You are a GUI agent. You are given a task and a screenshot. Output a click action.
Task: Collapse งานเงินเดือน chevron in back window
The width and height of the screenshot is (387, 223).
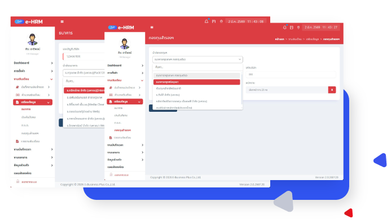pos(51,79)
